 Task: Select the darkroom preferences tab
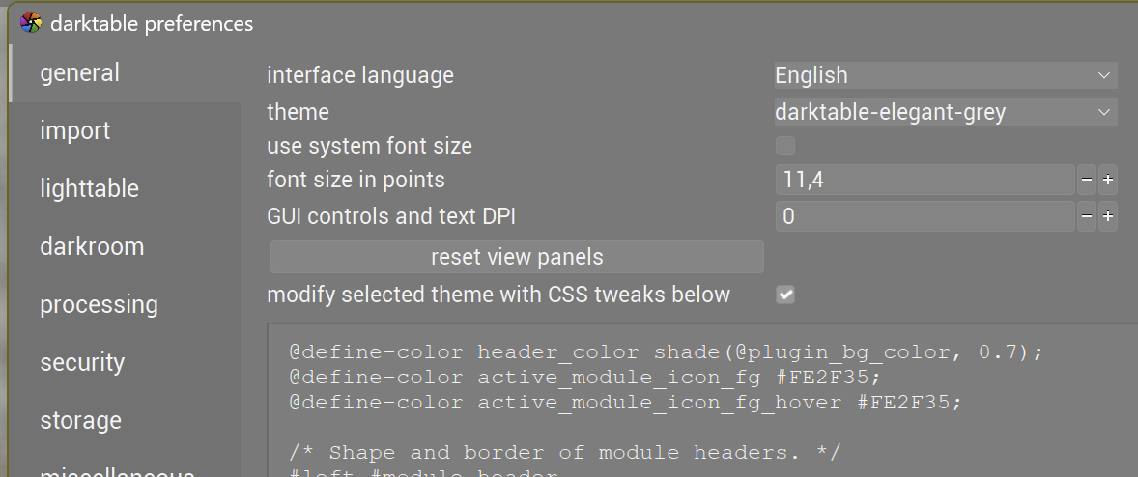[x=92, y=246]
